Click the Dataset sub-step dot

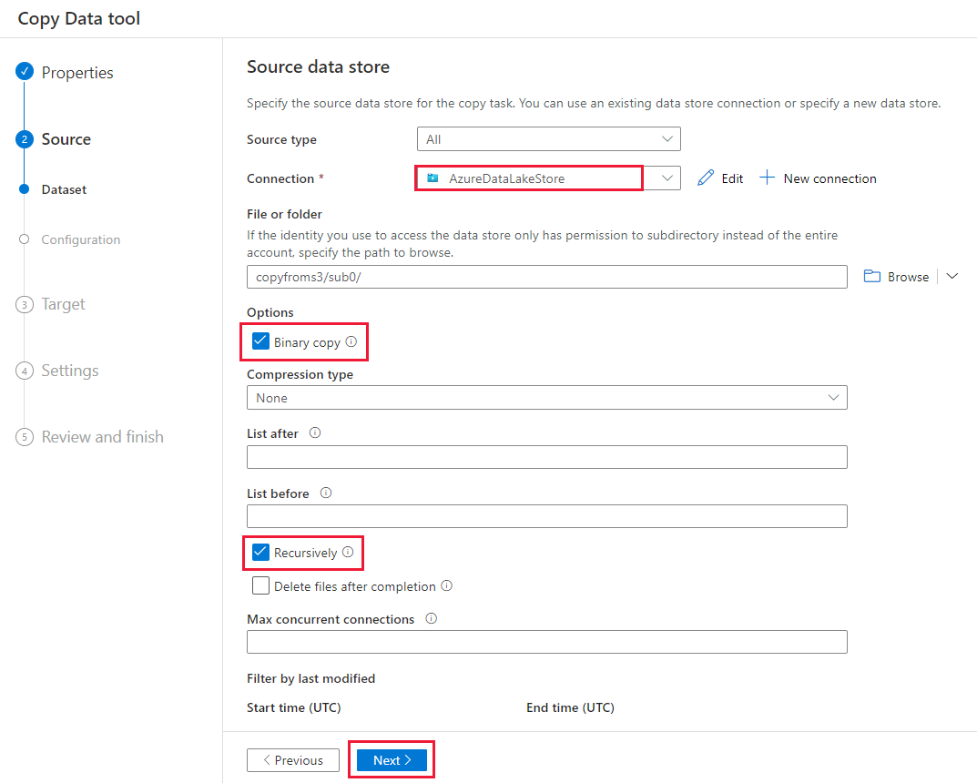[x=25, y=188]
